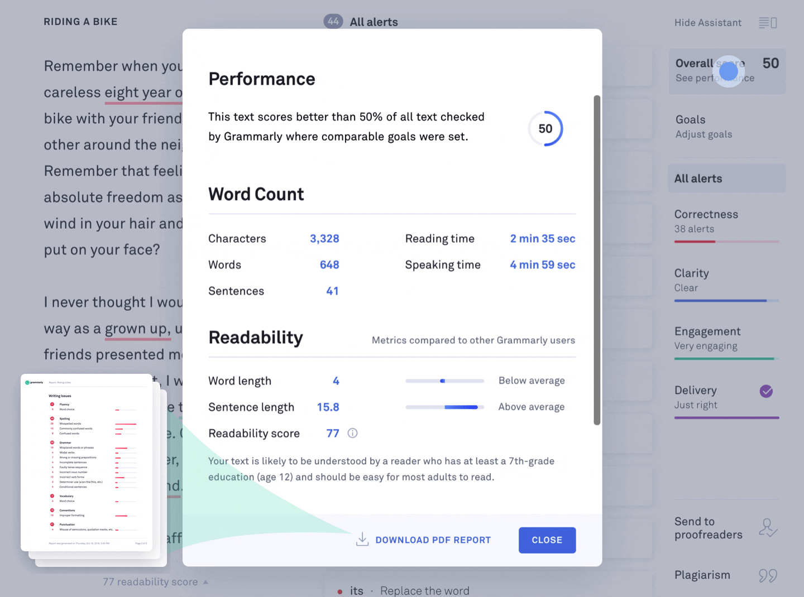Click the Sentence length comparison bar

pos(444,407)
